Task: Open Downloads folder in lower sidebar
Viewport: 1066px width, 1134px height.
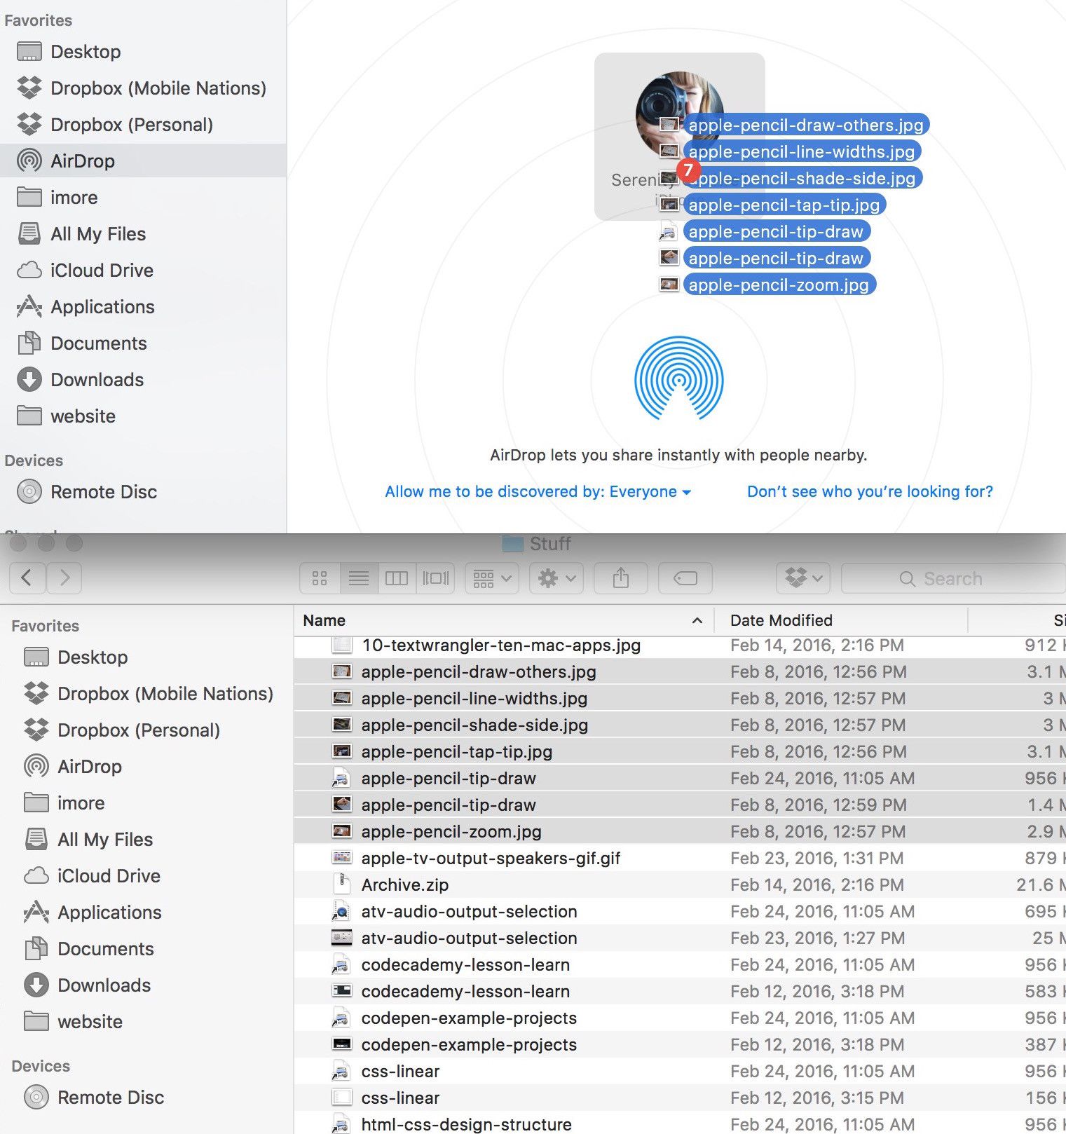Action: 104,985
